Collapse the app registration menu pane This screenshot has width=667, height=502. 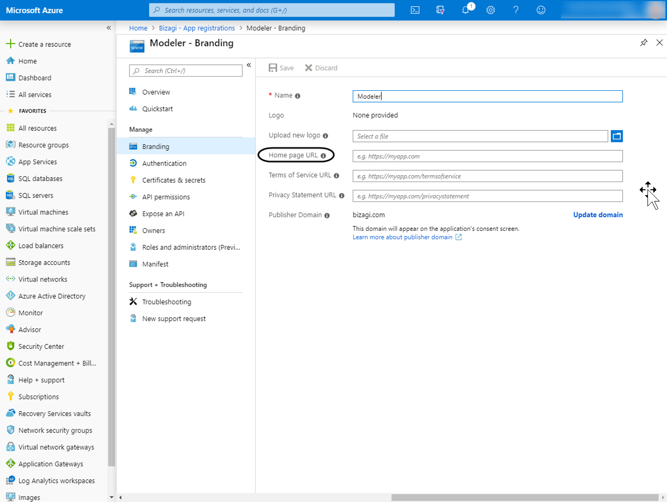pyautogui.click(x=249, y=65)
